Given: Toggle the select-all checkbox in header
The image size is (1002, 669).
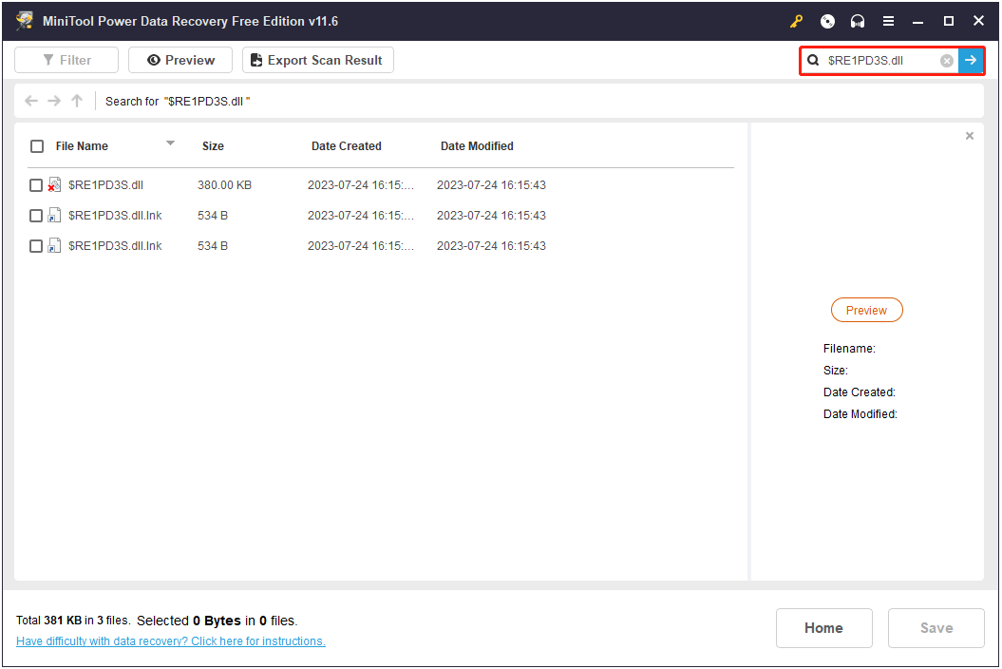Looking at the screenshot, I should point(37,146).
